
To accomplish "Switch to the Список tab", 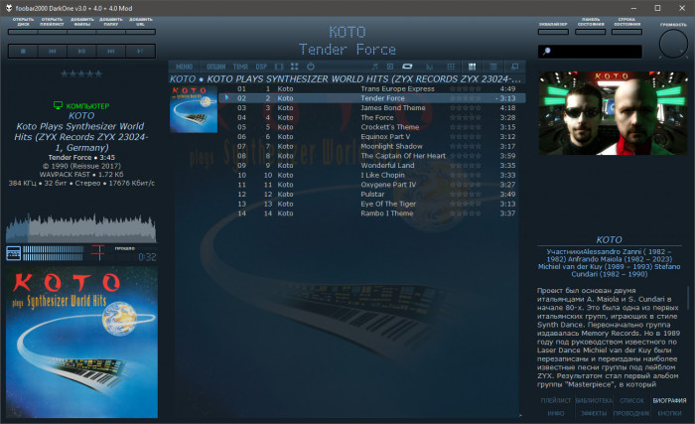I will point(631,400).
